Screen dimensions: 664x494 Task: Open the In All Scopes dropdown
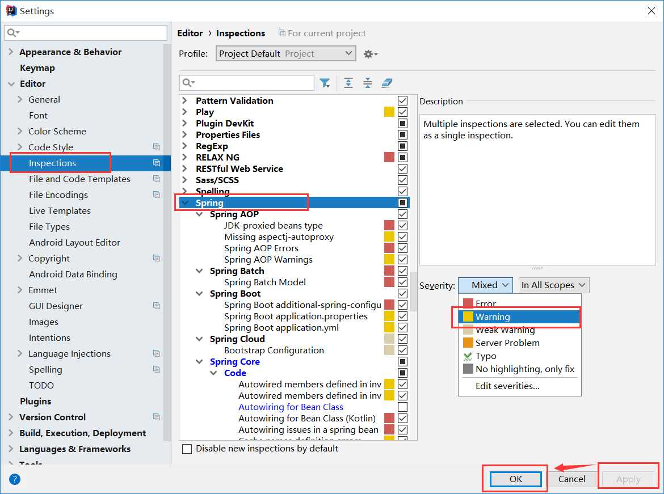[554, 285]
